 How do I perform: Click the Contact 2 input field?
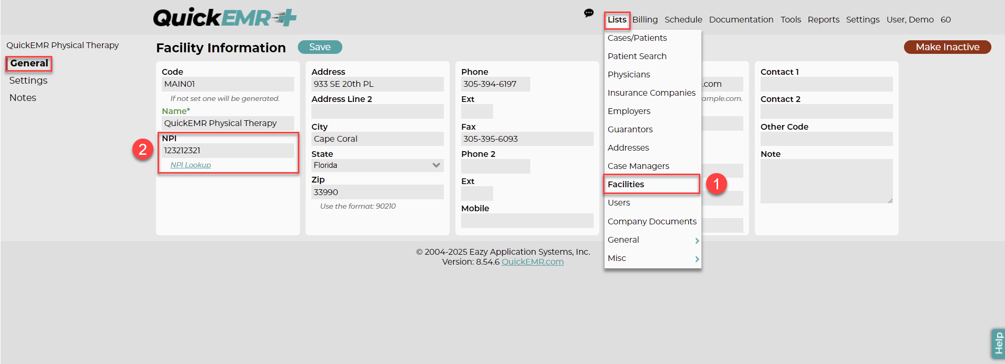827,111
